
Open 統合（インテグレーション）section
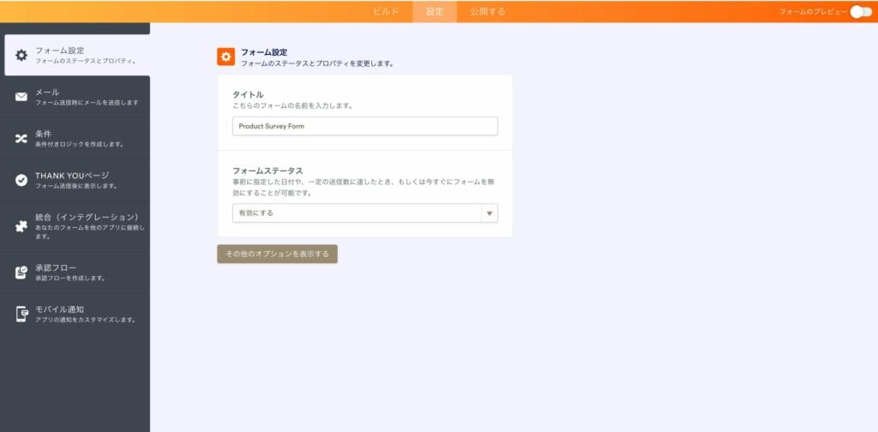click(x=75, y=226)
